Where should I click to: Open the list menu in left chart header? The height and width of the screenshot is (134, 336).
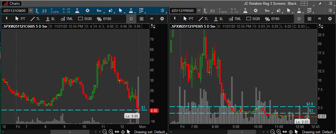[x=162, y=11]
